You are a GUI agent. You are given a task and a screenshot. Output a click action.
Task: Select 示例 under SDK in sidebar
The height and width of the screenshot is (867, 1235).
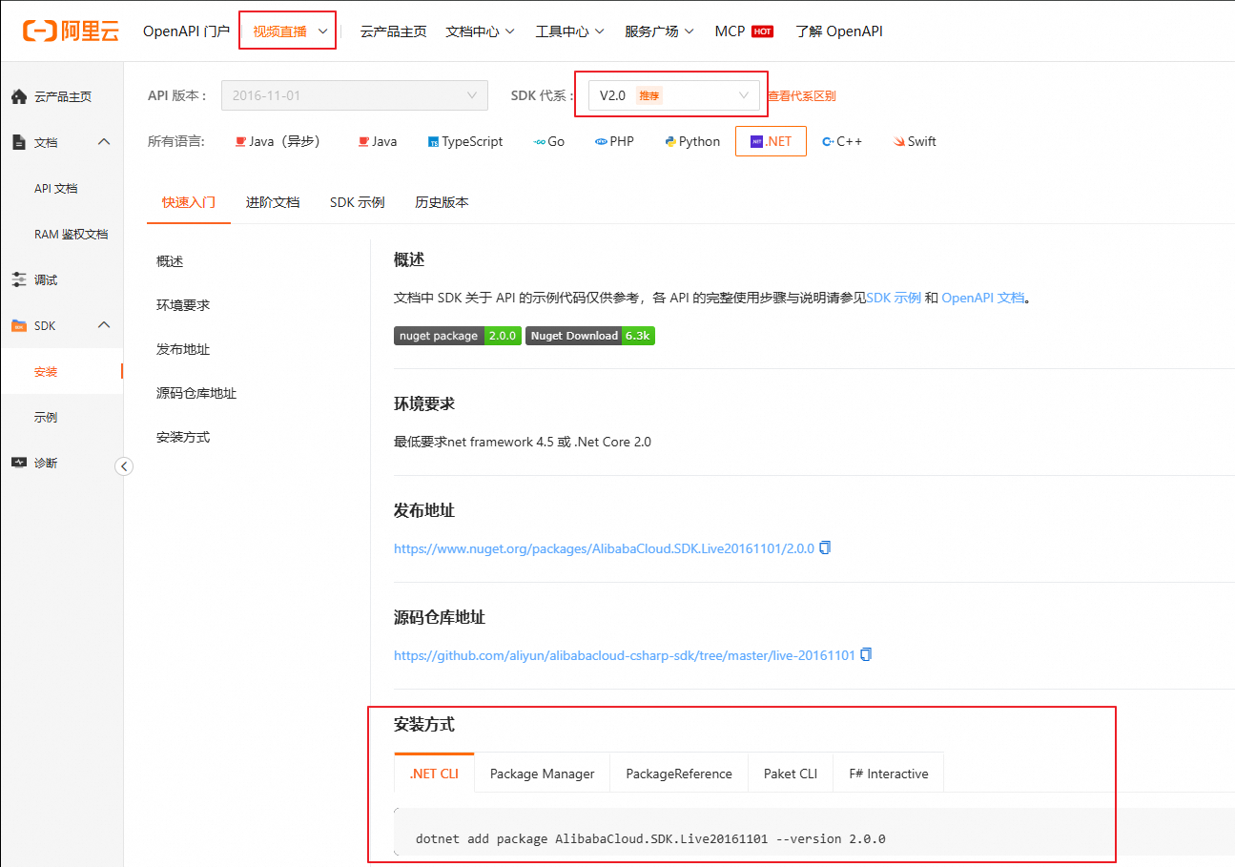click(x=46, y=417)
